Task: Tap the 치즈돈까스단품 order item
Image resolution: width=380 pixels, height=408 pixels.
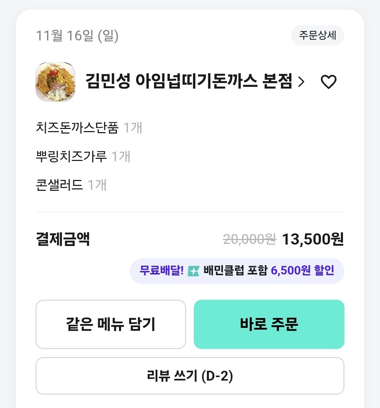Action: coord(77,128)
